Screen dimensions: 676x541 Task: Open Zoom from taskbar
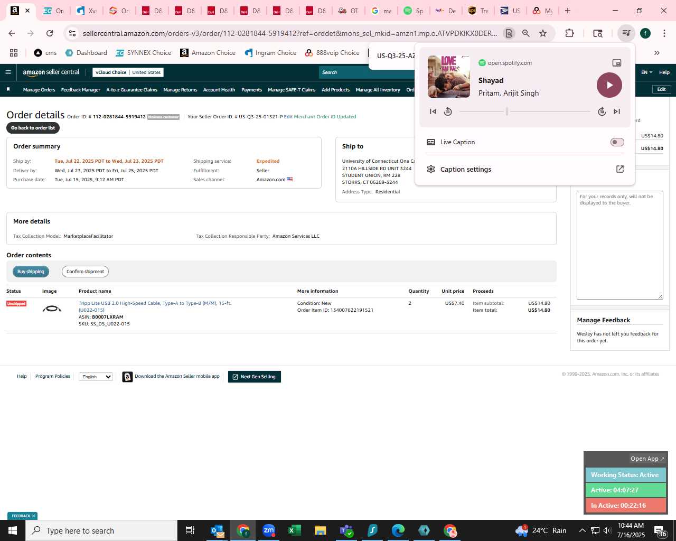269,530
